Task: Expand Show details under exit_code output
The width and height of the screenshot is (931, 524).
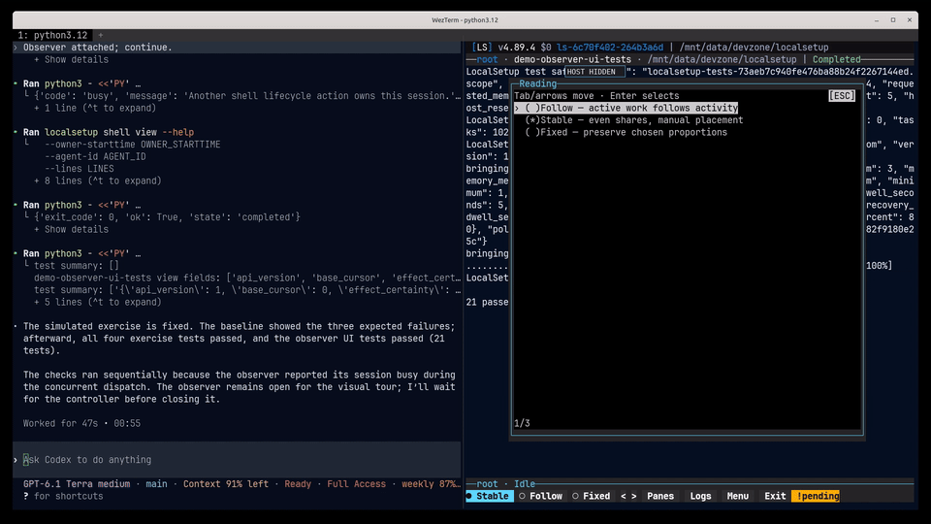Action: tap(71, 229)
